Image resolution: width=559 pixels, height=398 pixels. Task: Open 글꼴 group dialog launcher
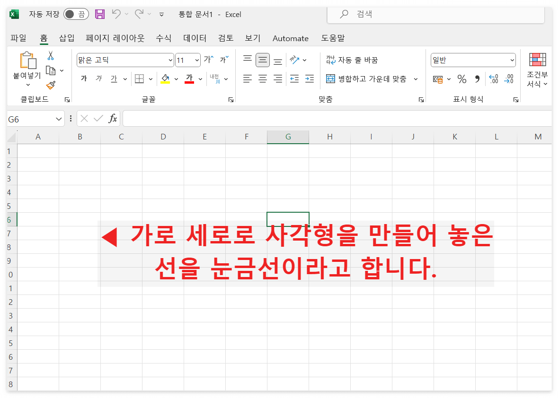click(231, 100)
